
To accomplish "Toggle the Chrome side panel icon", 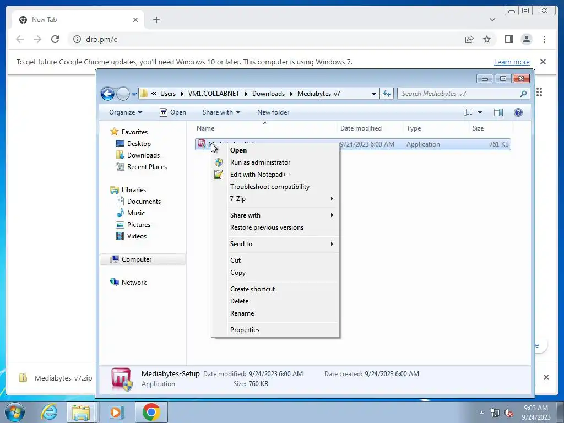I will (508, 39).
